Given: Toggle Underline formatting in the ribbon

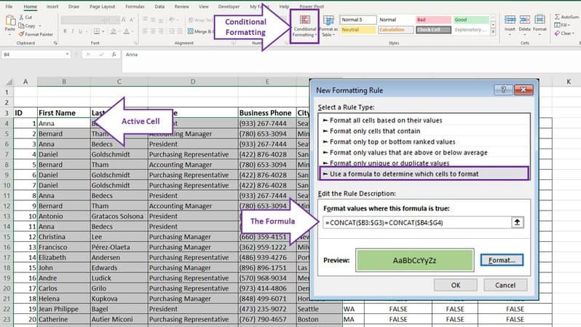Looking at the screenshot, I should click(80, 31).
